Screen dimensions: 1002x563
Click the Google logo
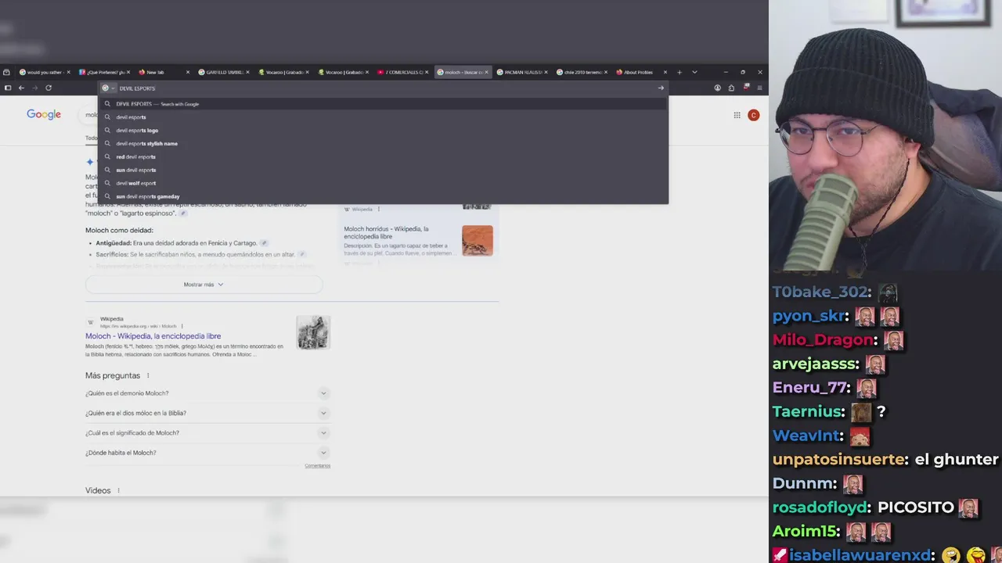coord(44,114)
